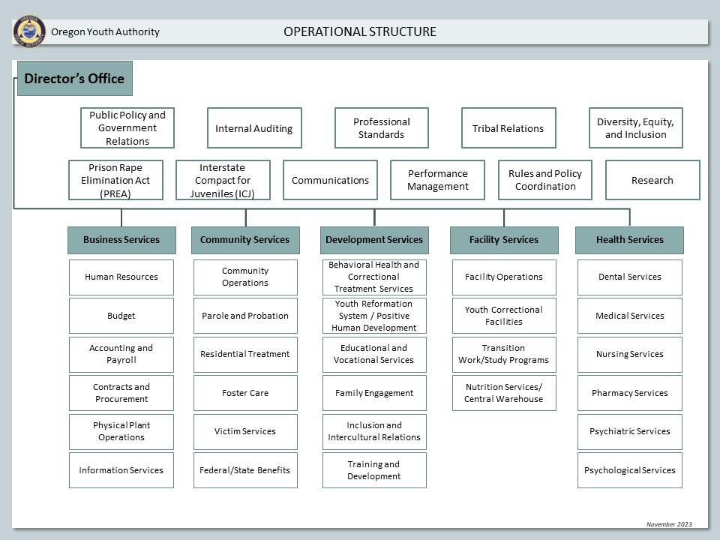Image resolution: width=720 pixels, height=540 pixels.
Task: Click the Oregon Youth Authority seal logo
Action: point(29,31)
